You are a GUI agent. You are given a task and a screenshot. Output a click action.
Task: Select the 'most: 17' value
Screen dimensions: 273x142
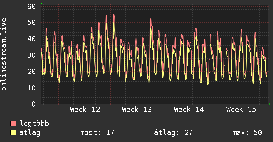[97, 133]
